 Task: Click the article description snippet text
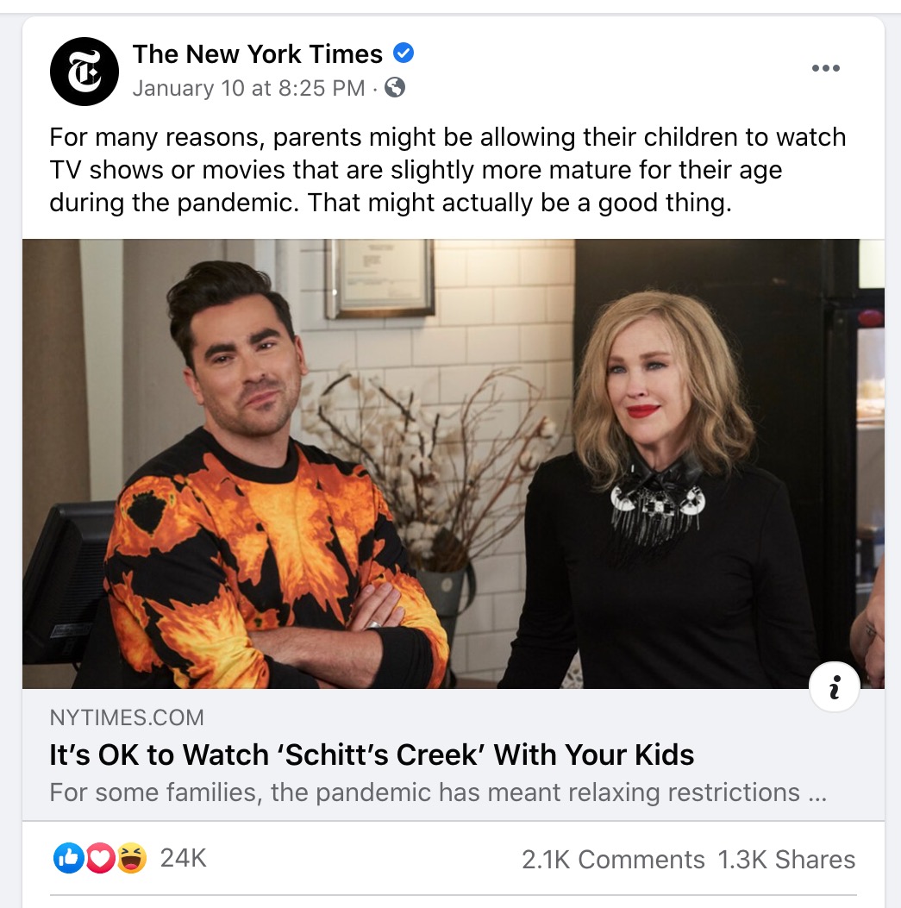click(437, 792)
